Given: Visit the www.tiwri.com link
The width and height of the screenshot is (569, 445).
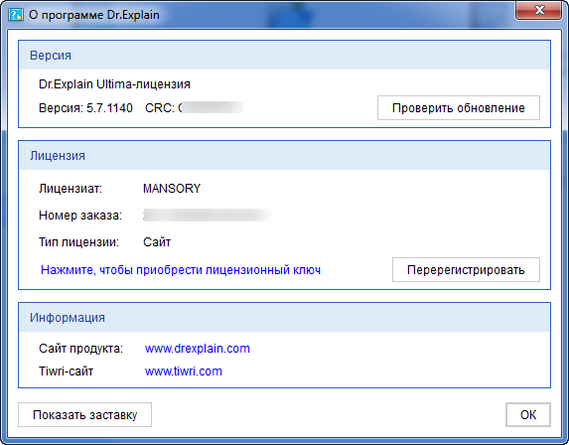Looking at the screenshot, I should (x=184, y=371).
